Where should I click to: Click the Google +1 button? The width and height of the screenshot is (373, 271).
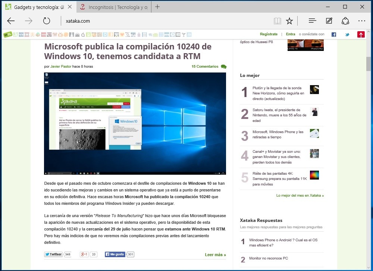point(84,254)
